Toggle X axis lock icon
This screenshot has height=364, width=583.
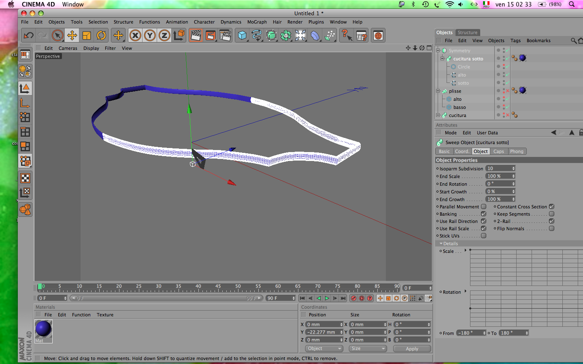click(x=135, y=36)
